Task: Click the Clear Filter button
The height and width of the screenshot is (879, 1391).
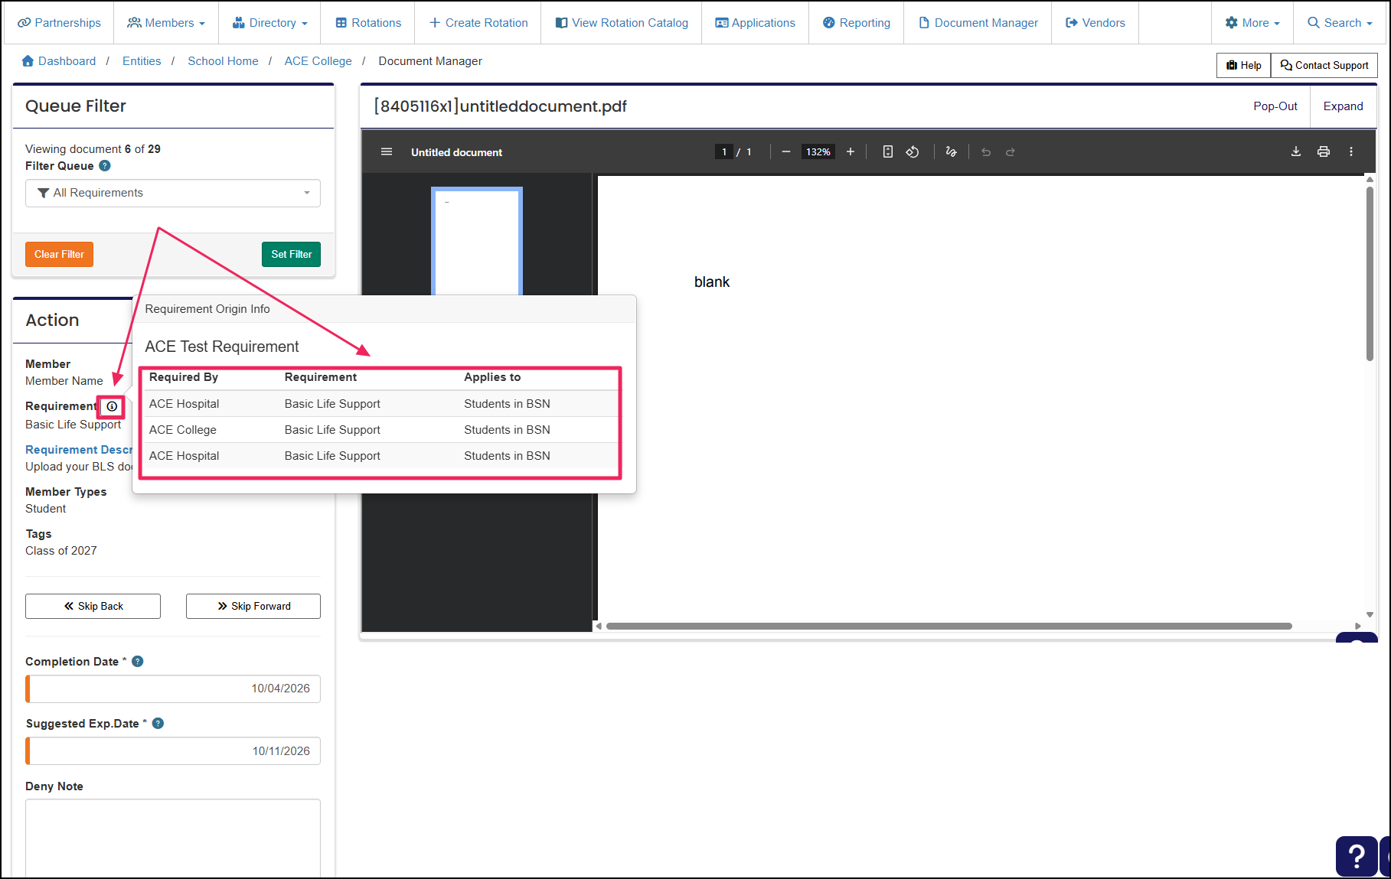Action: coord(59,255)
